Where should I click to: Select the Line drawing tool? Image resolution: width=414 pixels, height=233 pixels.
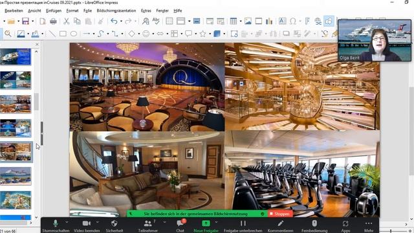(x=52, y=34)
